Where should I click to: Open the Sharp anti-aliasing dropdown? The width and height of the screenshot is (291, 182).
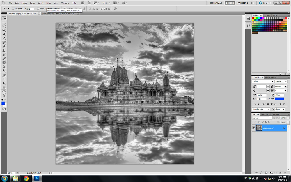pyautogui.click(x=280, y=109)
